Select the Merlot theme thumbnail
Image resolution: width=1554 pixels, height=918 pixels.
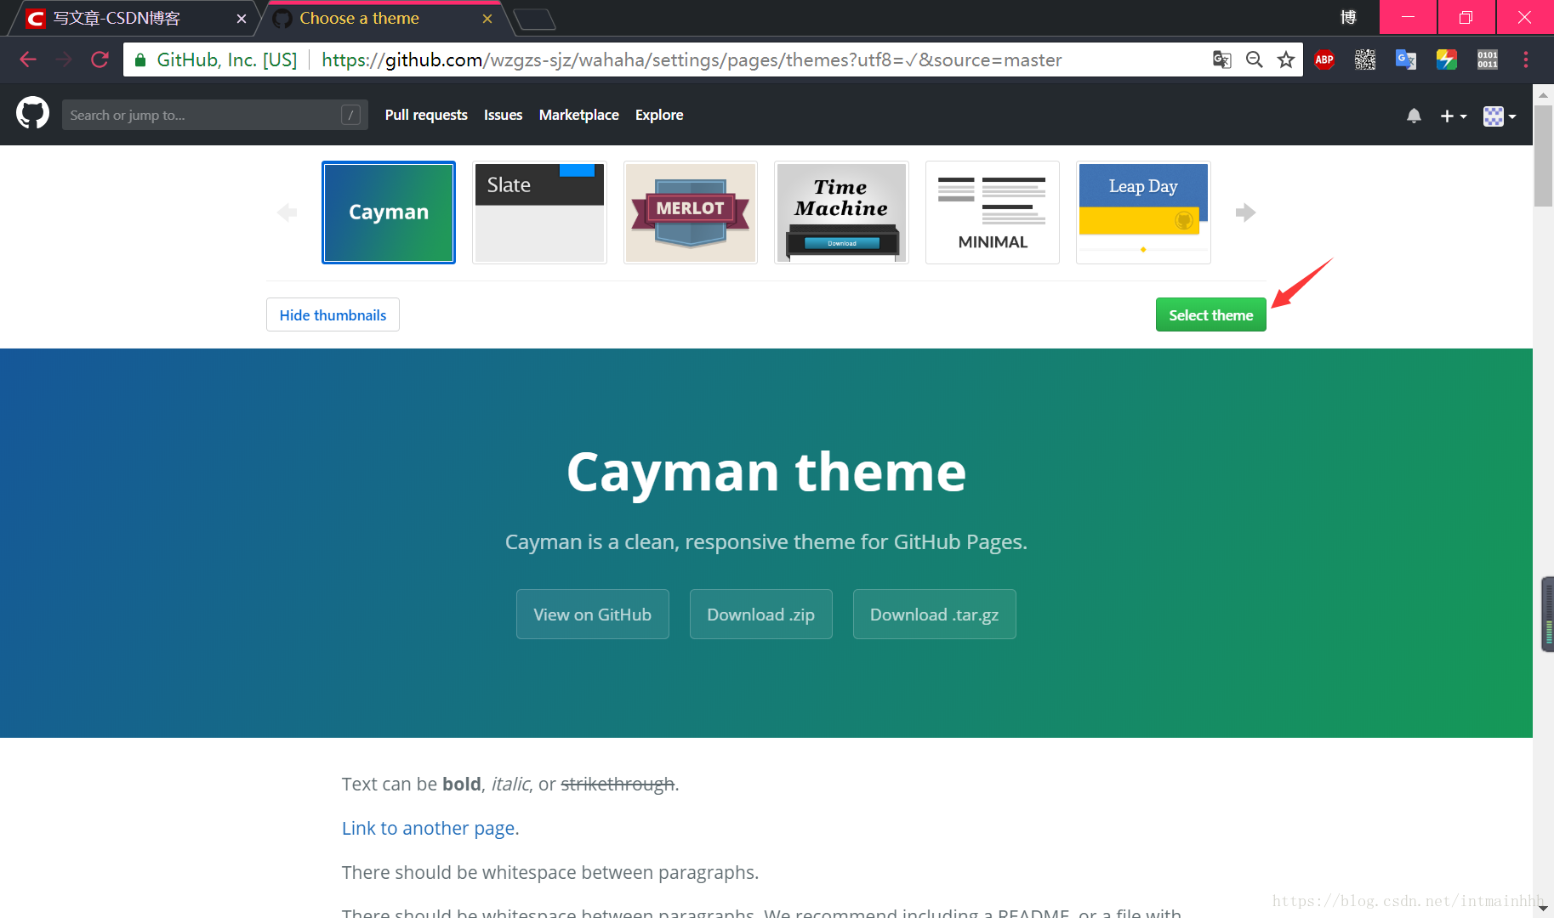pos(691,212)
